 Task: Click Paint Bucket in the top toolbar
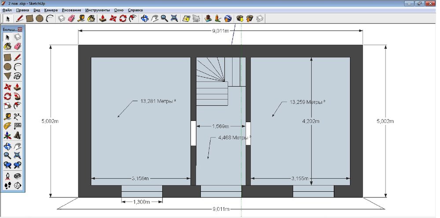click(91, 18)
